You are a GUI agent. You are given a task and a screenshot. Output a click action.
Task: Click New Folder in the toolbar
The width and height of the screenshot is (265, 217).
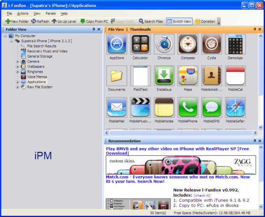click(x=17, y=22)
